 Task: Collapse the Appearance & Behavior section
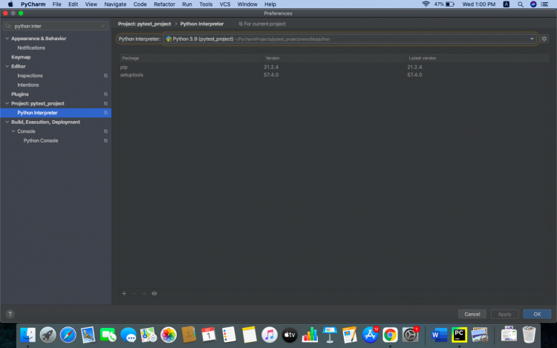coord(7,39)
